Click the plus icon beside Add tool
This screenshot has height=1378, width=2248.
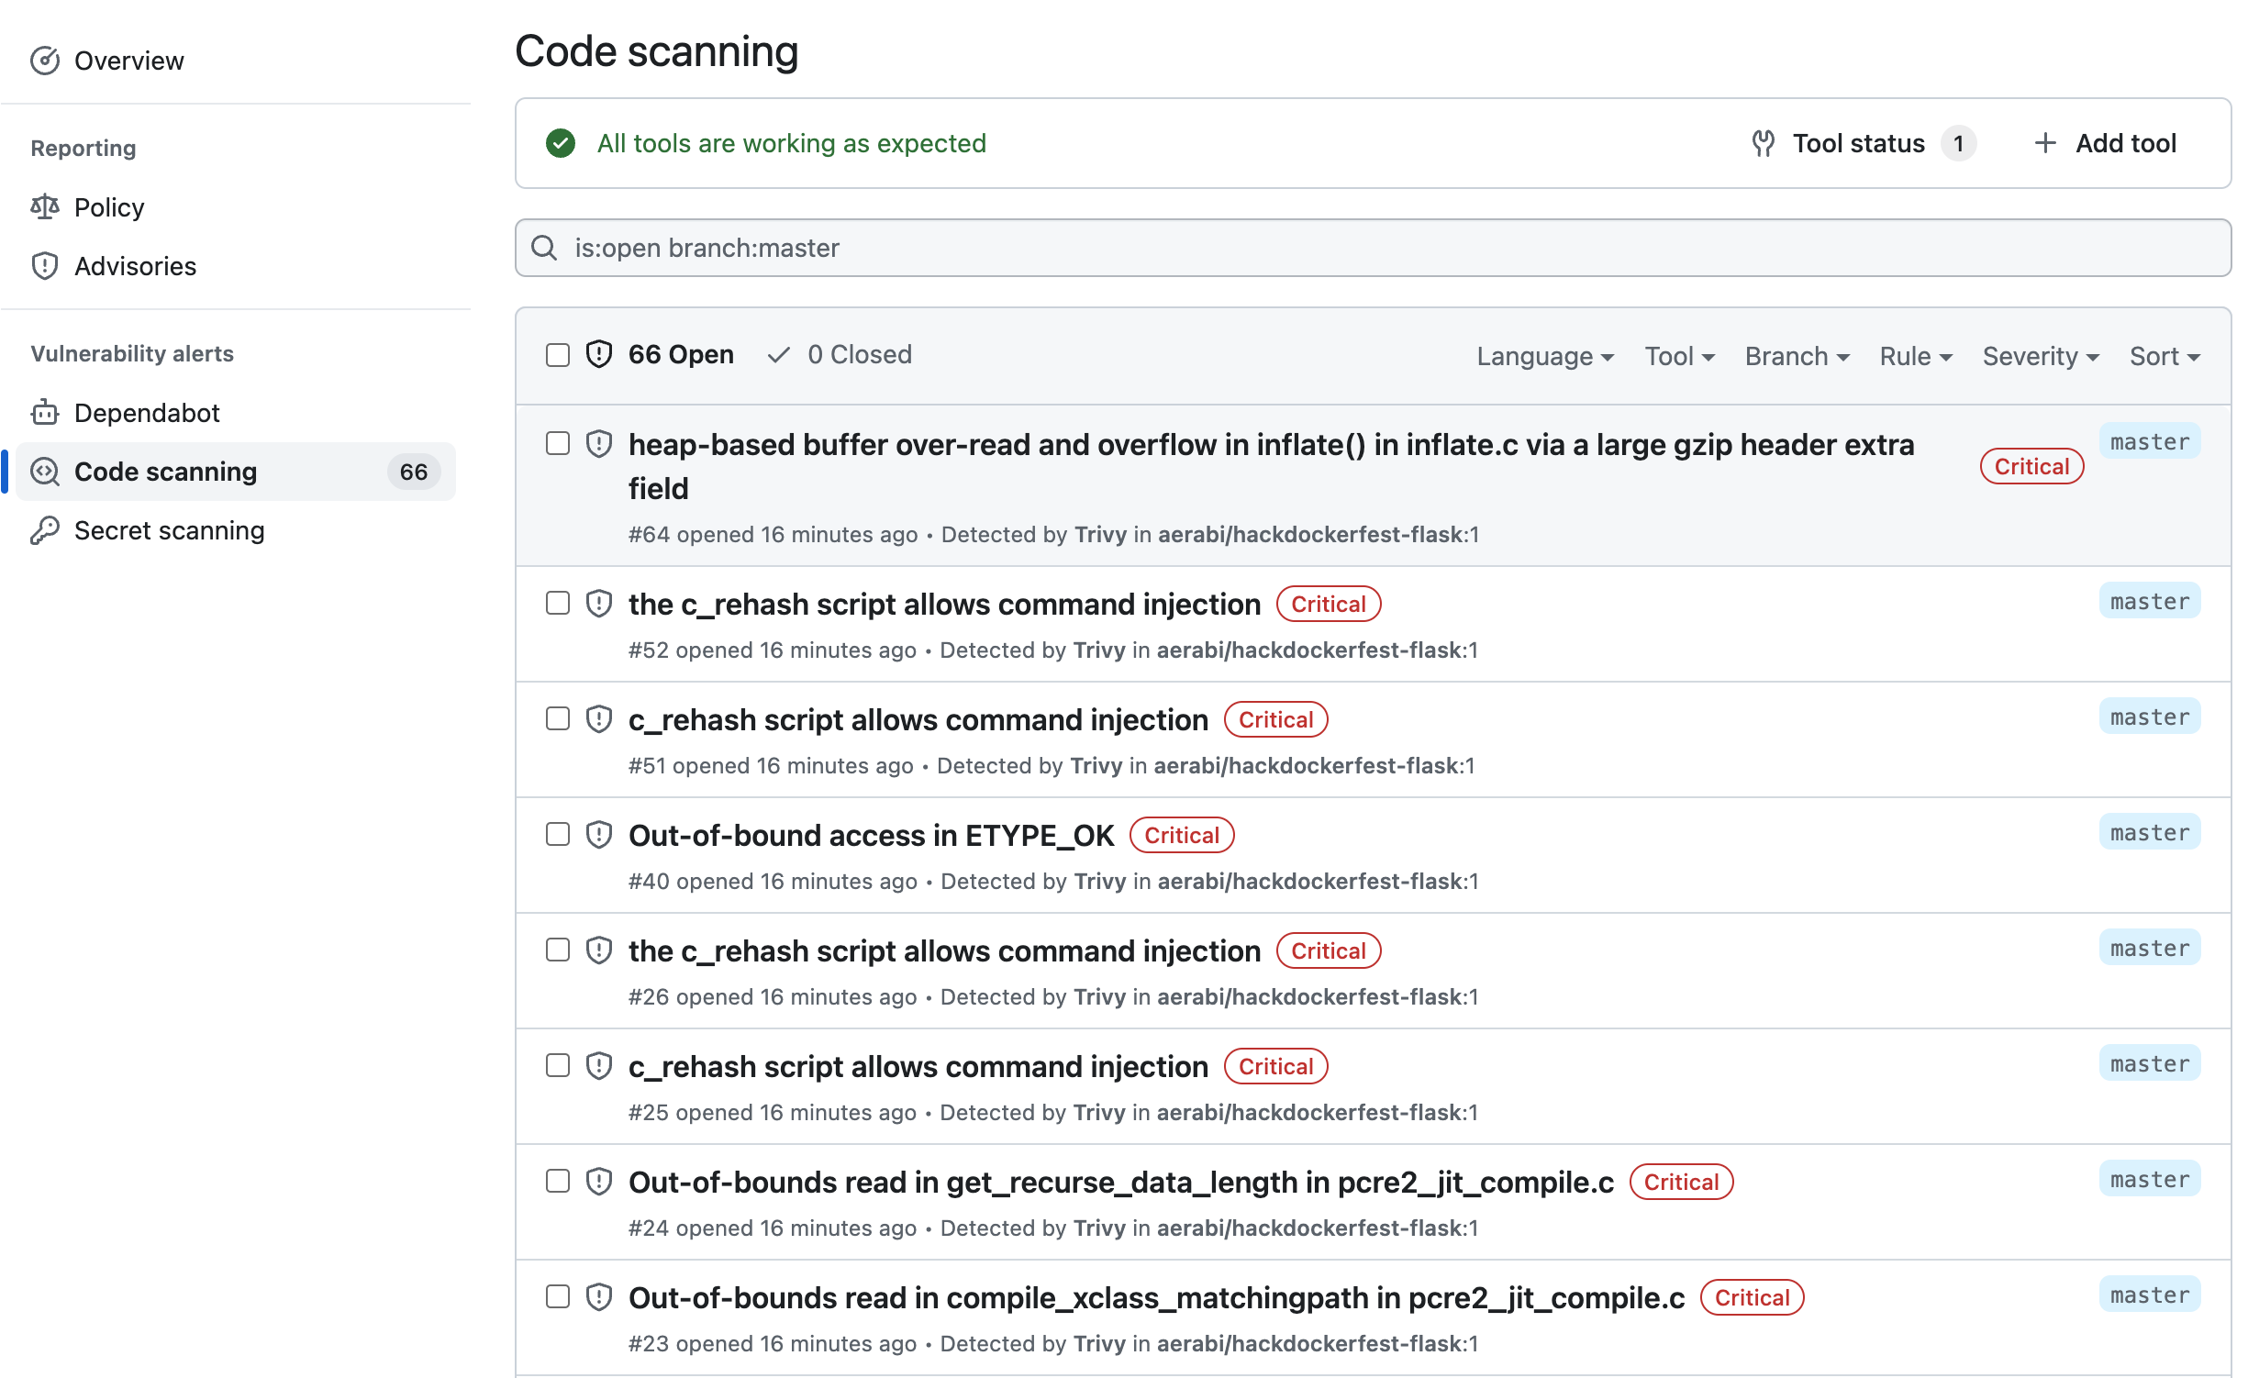click(2044, 143)
